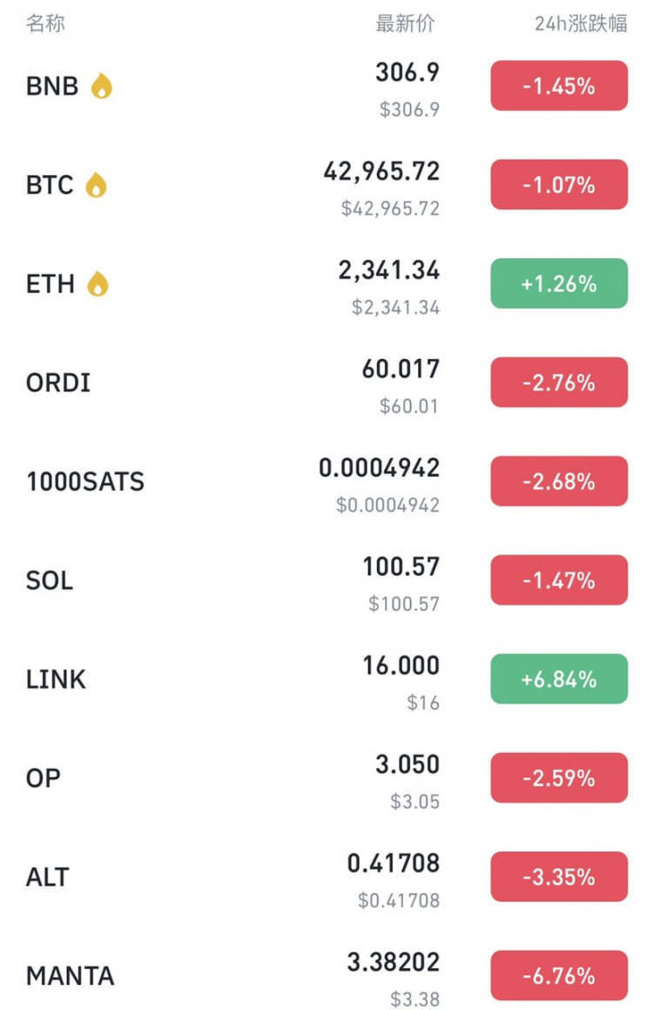Click the BNB -1.45% change badge

click(x=559, y=85)
